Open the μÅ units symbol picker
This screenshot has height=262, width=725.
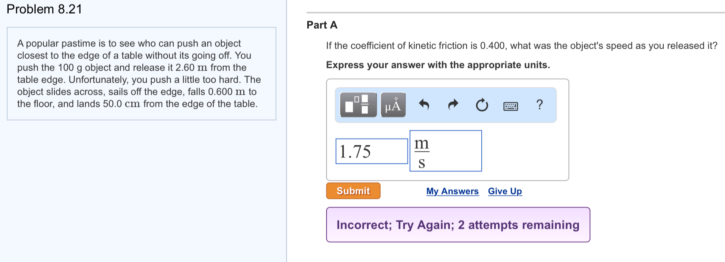[x=392, y=105]
